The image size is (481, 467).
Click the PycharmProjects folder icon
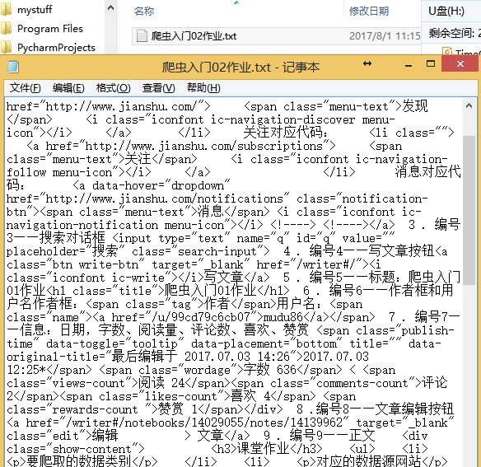[6, 47]
